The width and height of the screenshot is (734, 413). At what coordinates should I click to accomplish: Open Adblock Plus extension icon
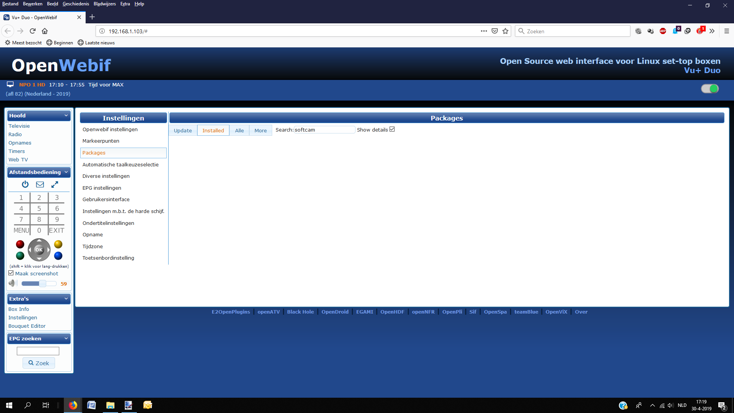(x=663, y=31)
